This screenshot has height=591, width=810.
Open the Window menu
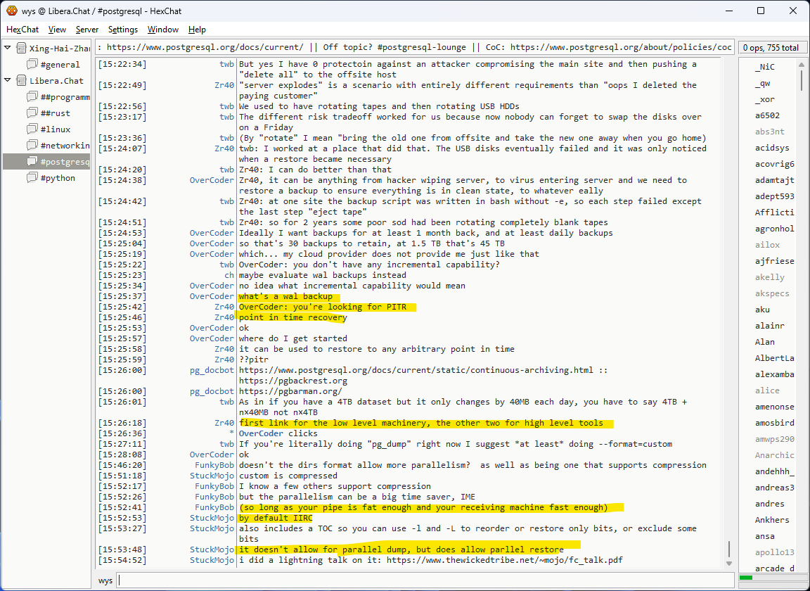pyautogui.click(x=162, y=30)
